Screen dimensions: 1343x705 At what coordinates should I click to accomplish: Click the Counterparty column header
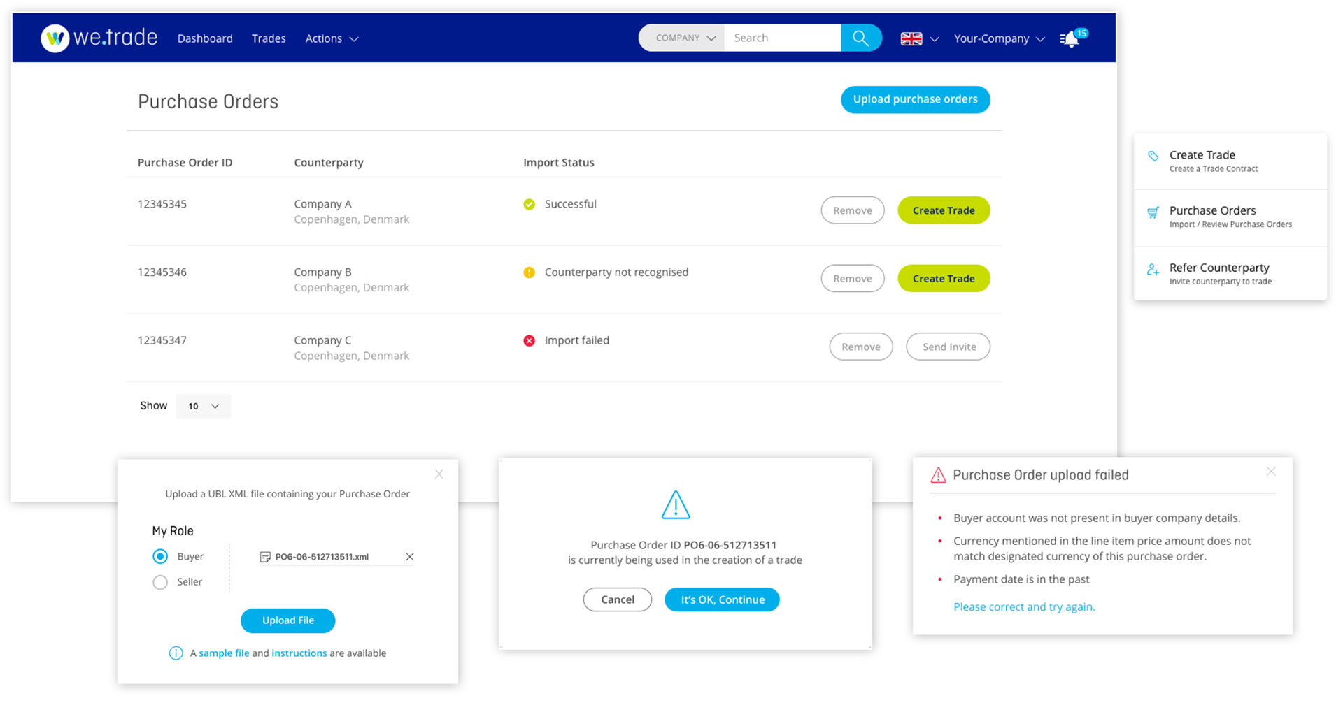tap(329, 163)
